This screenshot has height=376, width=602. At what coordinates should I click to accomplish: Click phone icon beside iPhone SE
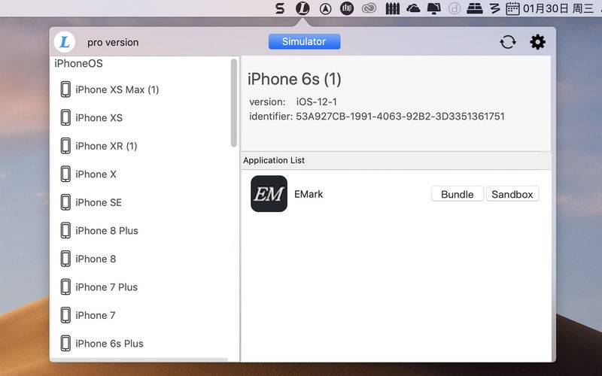(x=65, y=202)
